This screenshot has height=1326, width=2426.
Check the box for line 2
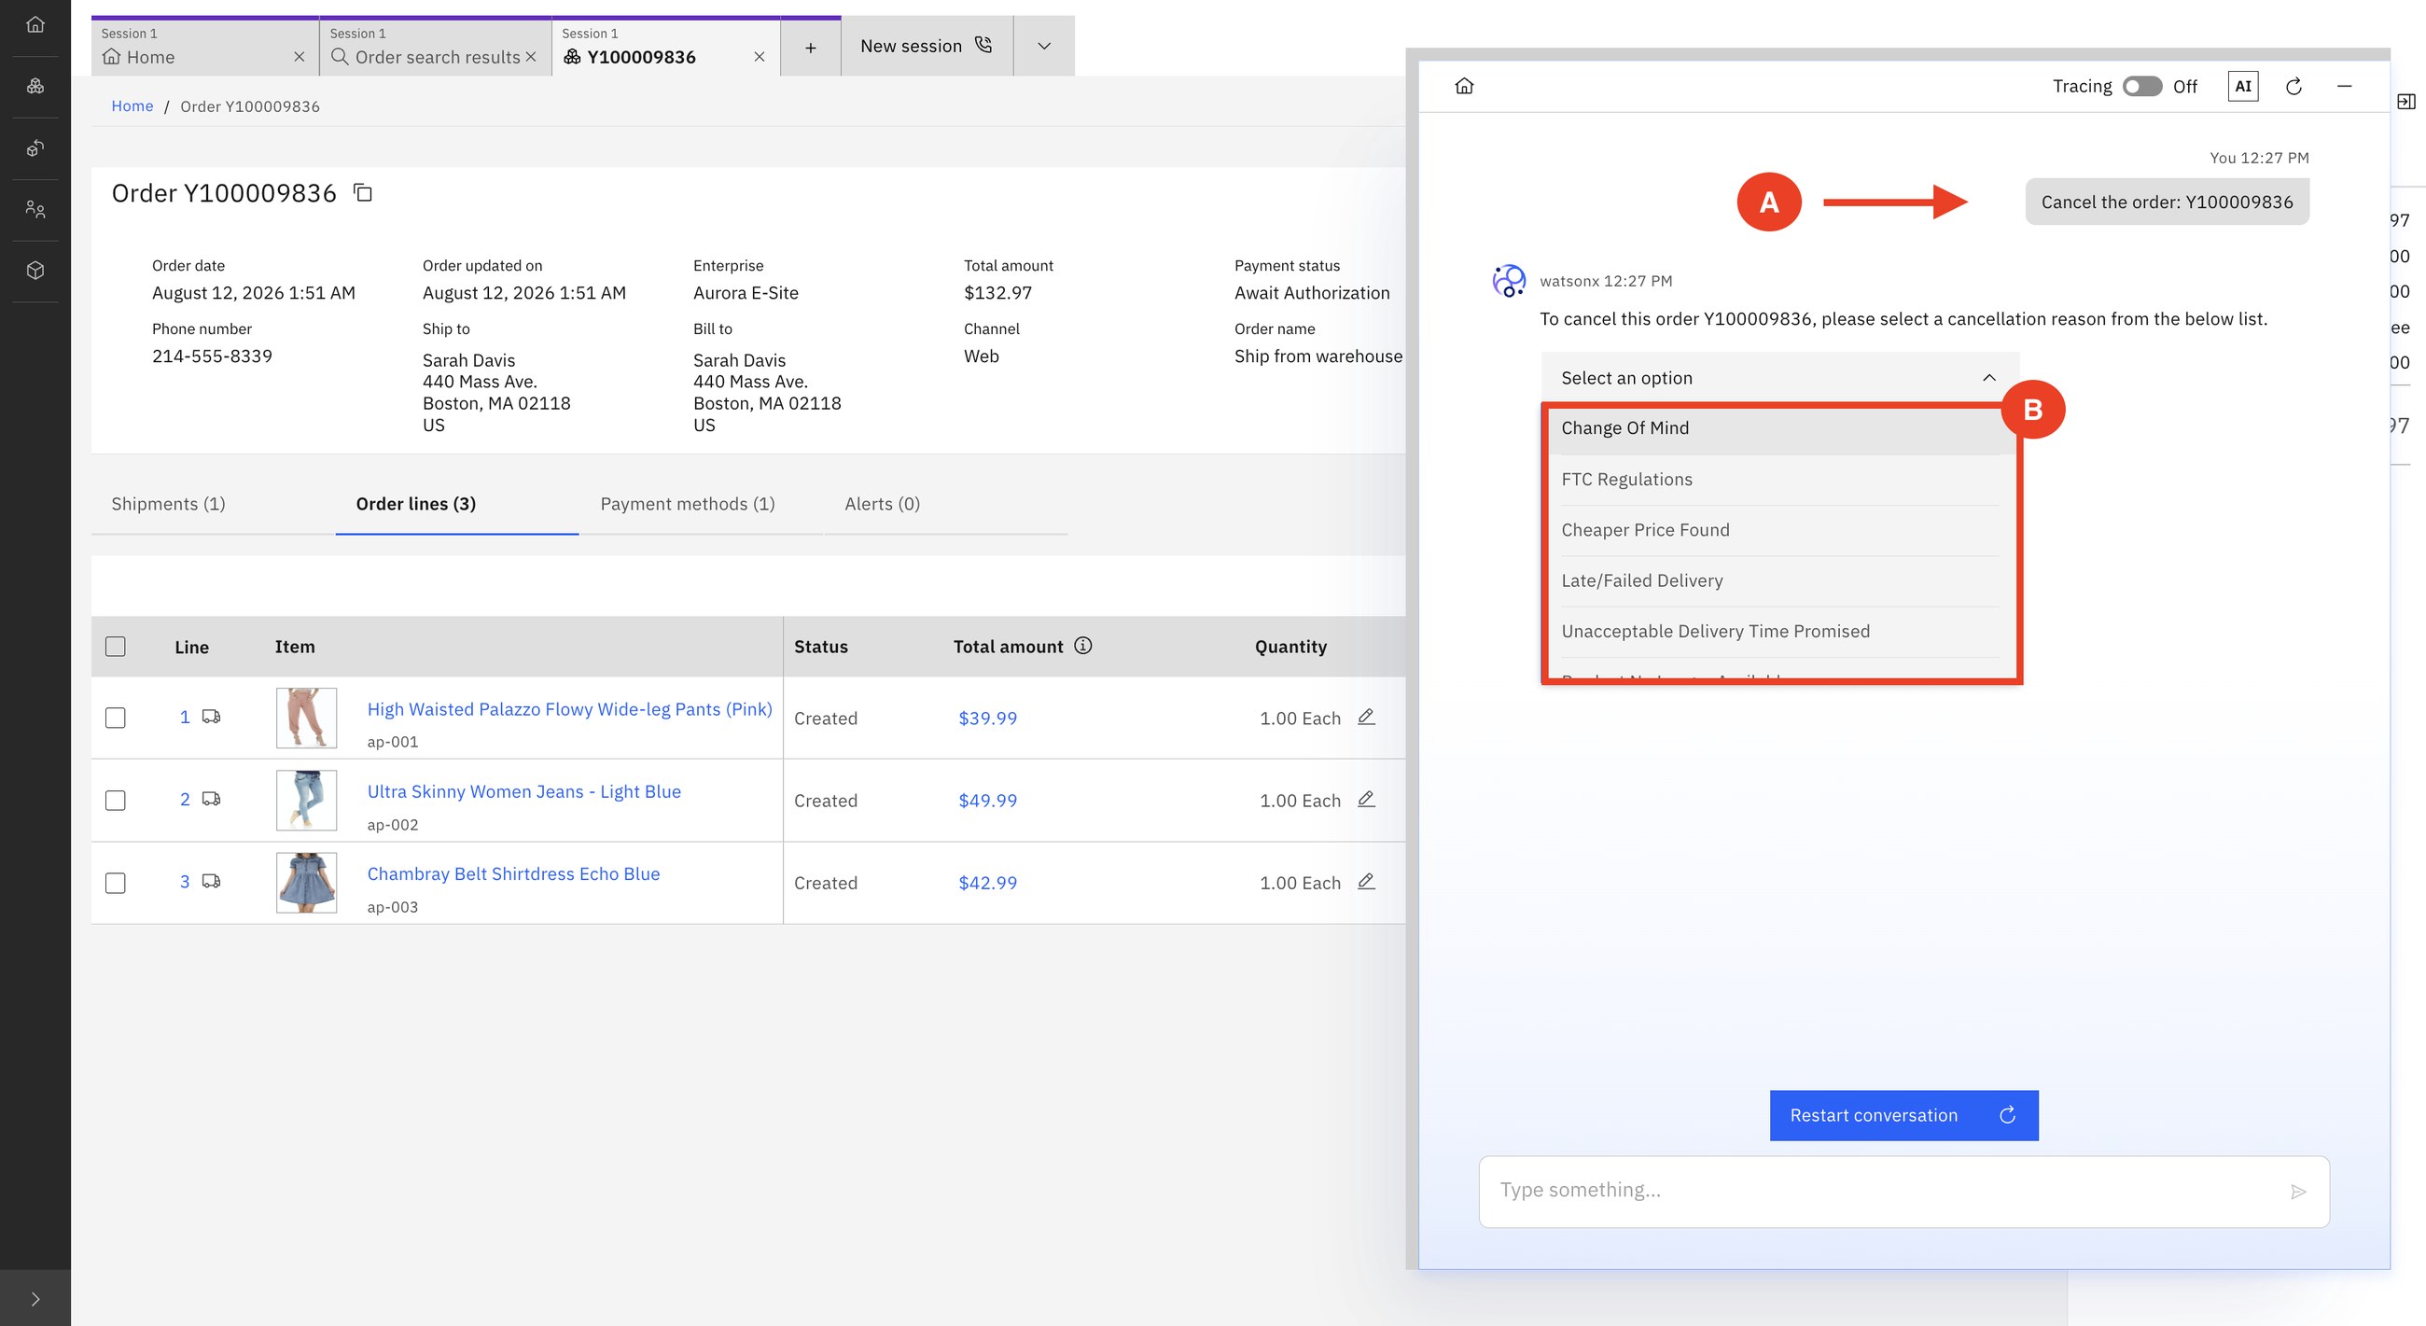pos(116,801)
